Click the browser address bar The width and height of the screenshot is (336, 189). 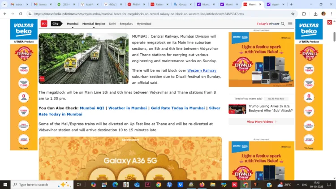(x=157, y=14)
